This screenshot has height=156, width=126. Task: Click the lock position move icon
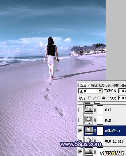tap(99, 98)
